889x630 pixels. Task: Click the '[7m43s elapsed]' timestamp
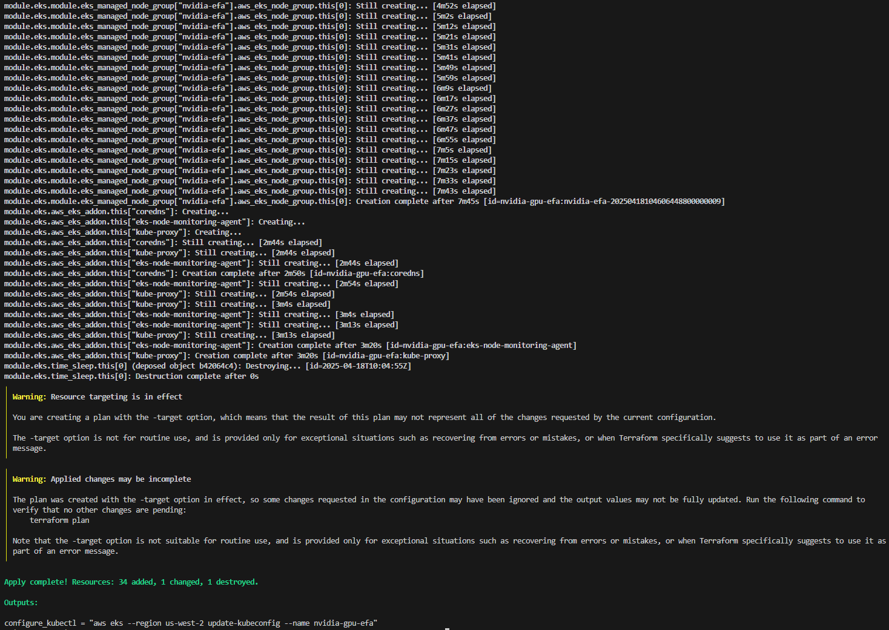(464, 191)
